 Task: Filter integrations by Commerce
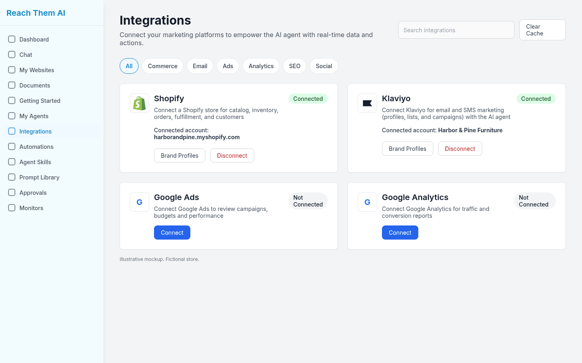162,66
